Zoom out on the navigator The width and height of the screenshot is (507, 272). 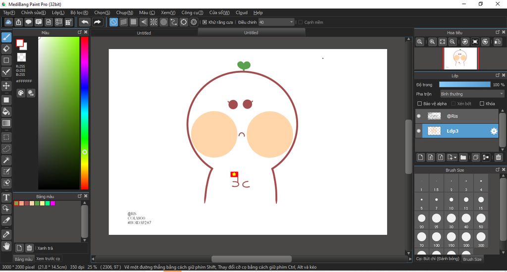tap(453, 42)
